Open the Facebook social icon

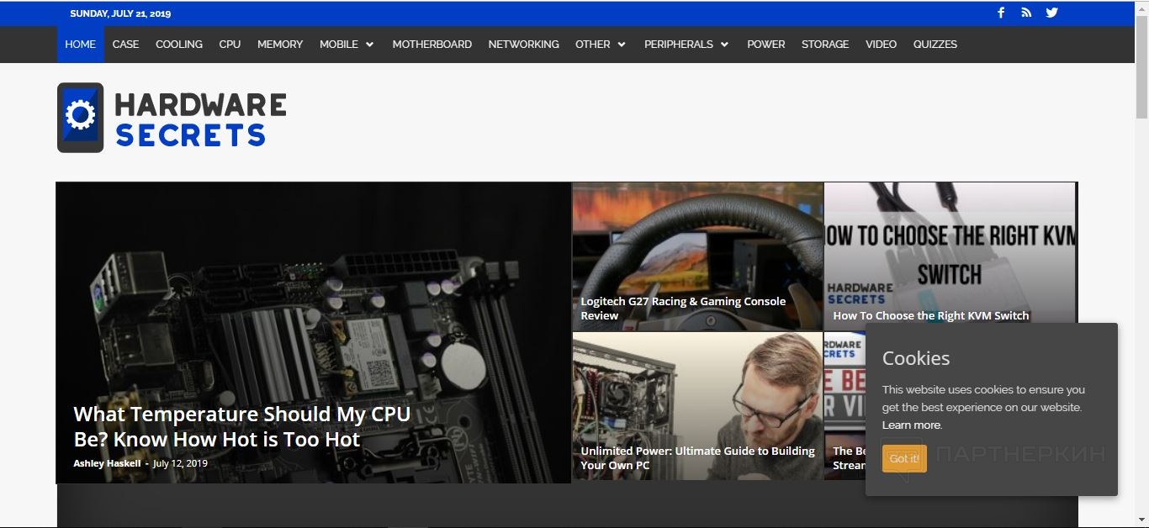click(x=1001, y=13)
